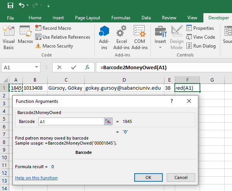Click the Barcode argument input field
The width and height of the screenshot is (232, 191).
coord(71,121)
